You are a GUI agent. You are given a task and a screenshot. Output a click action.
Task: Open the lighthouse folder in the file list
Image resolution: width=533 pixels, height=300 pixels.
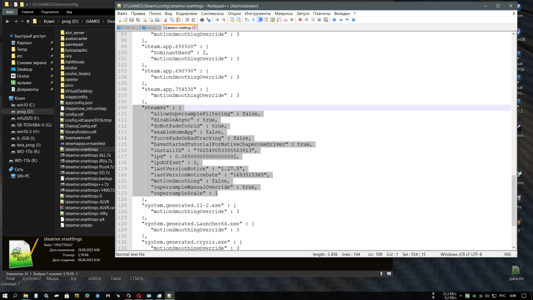[x=74, y=62]
